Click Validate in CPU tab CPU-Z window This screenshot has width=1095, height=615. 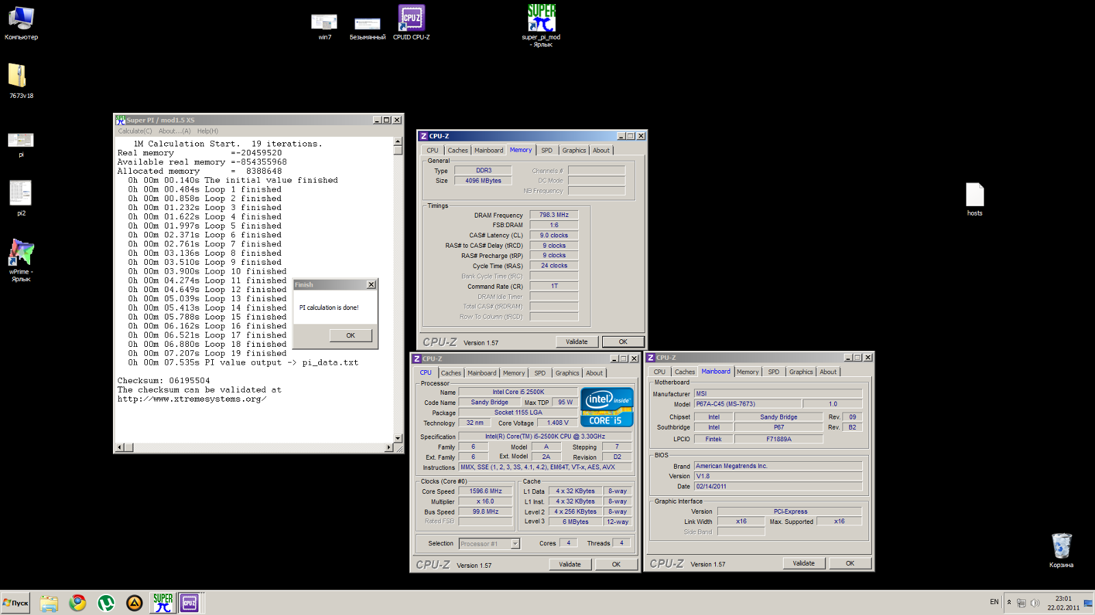[x=570, y=564]
